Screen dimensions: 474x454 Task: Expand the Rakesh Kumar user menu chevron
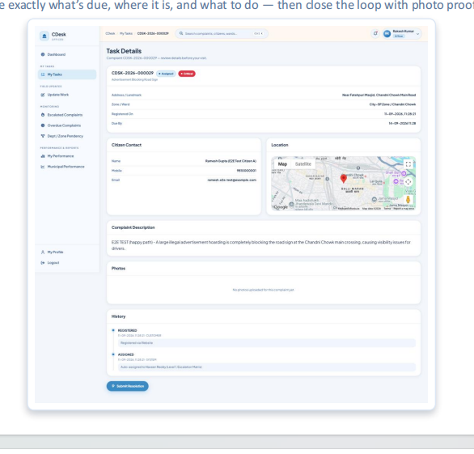[x=417, y=34]
